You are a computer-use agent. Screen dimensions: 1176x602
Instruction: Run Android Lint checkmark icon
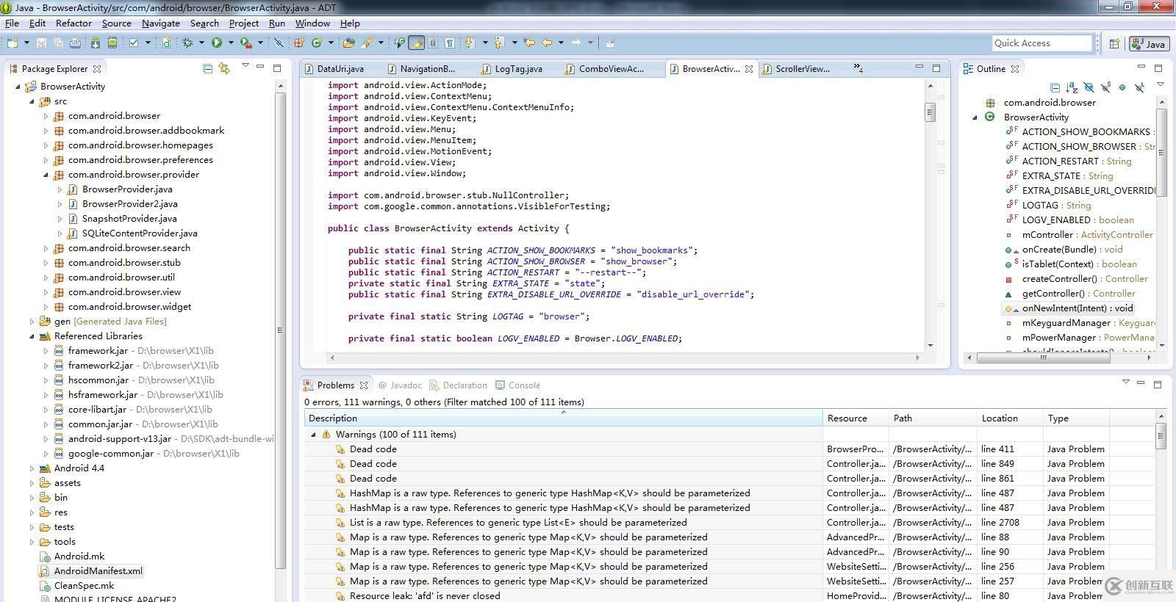[x=134, y=43]
